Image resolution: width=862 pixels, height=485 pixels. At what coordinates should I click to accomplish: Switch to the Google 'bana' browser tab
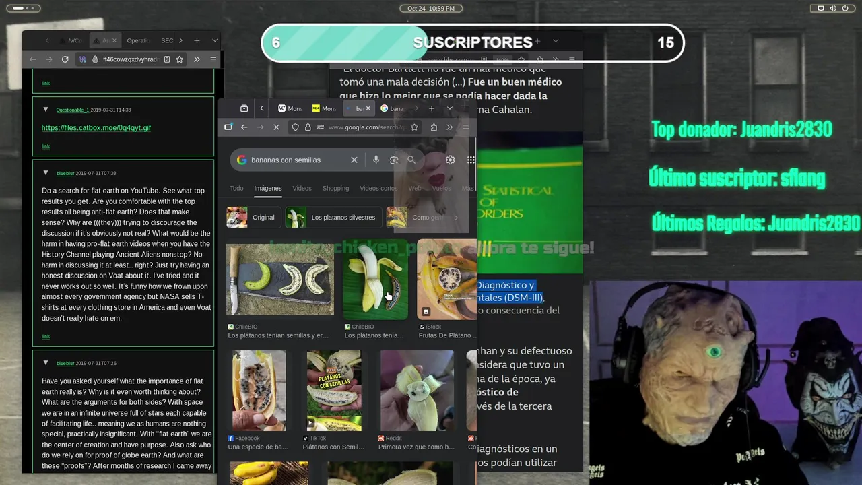click(x=394, y=108)
